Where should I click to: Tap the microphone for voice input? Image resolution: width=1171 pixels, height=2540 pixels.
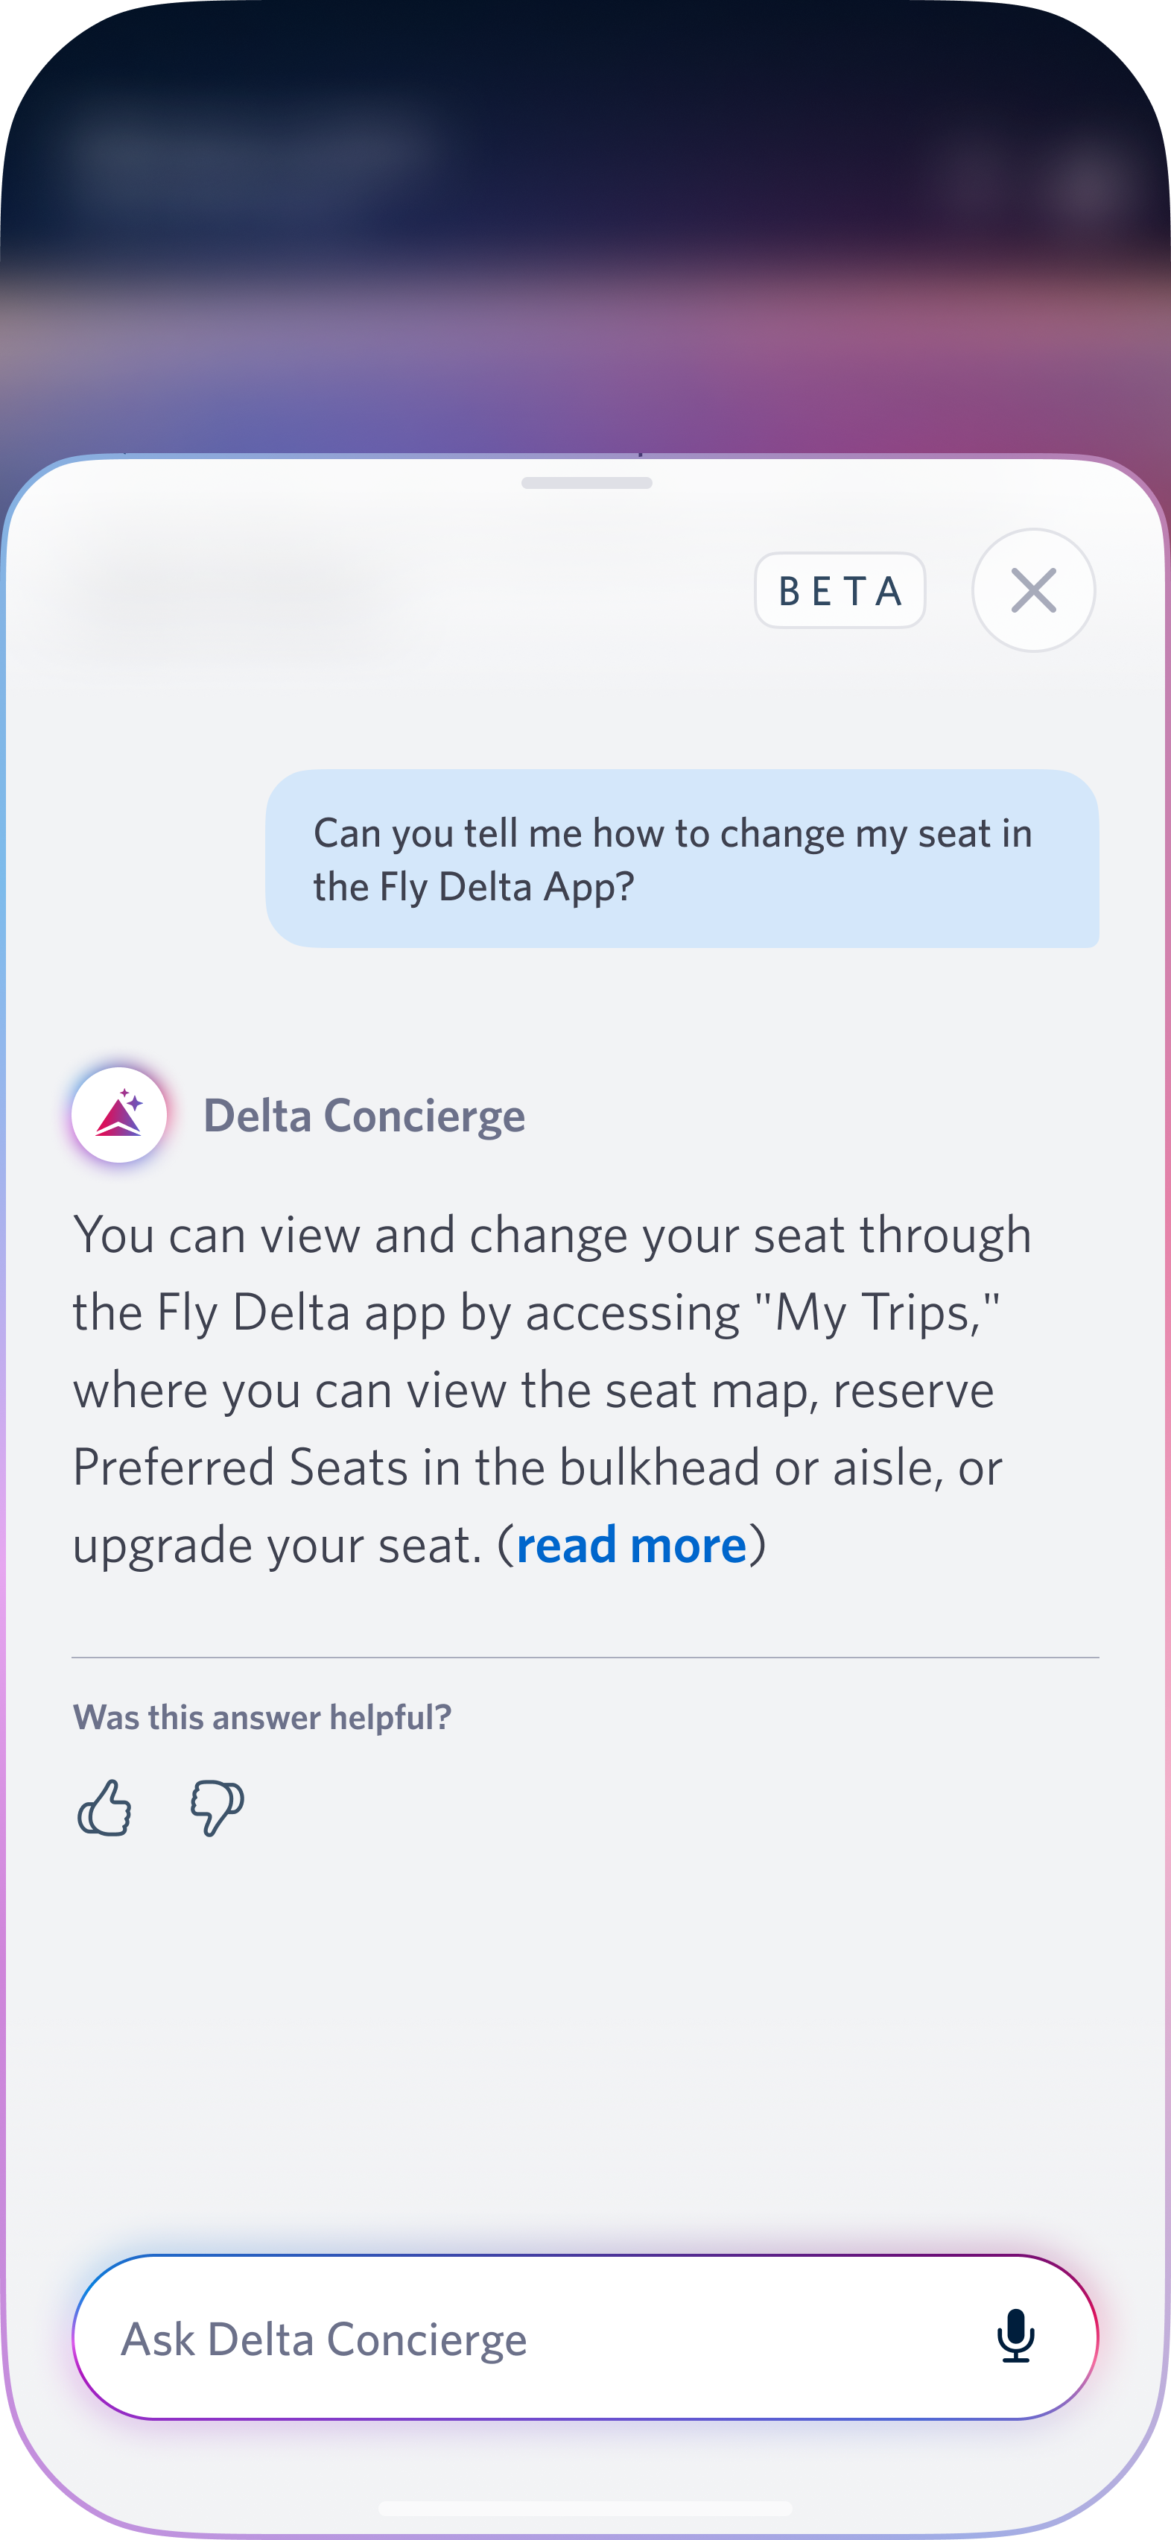click(1015, 2336)
